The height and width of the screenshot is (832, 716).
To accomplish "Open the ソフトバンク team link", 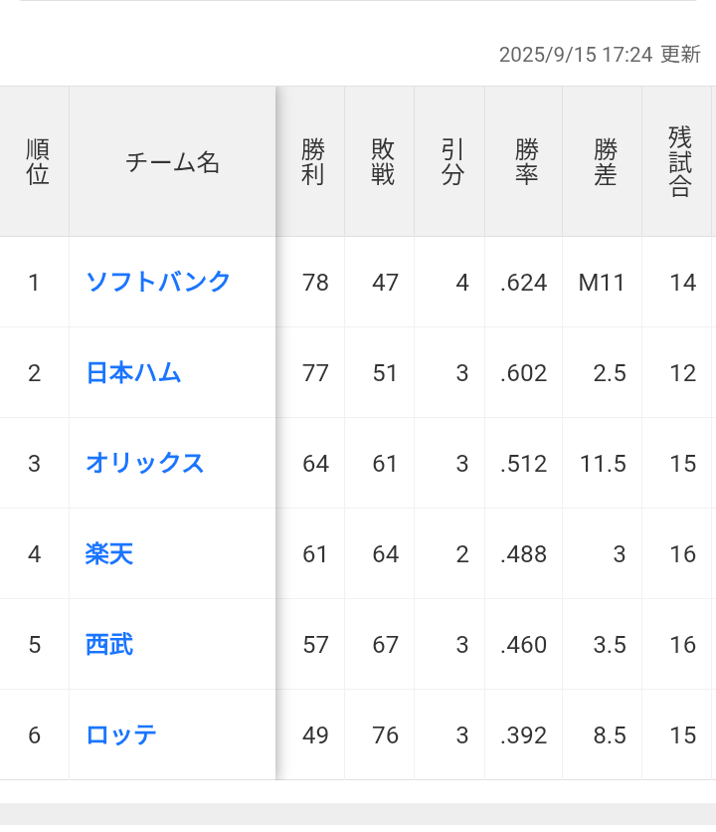I will 159,282.
